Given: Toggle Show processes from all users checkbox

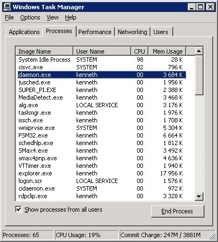Looking at the screenshot, I should (19, 210).
